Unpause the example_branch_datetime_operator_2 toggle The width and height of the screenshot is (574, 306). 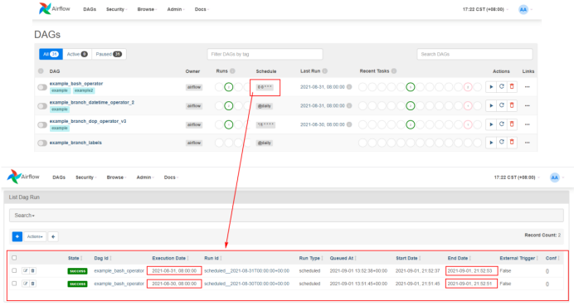coord(42,106)
